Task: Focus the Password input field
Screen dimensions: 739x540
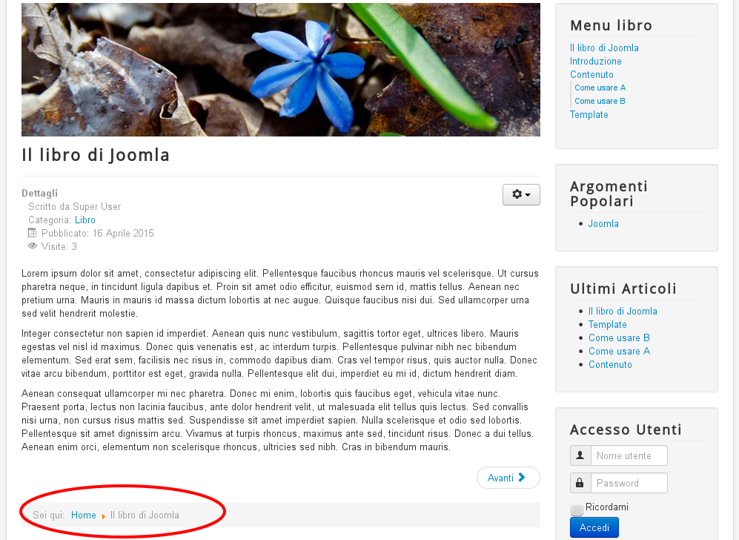Action: [629, 483]
